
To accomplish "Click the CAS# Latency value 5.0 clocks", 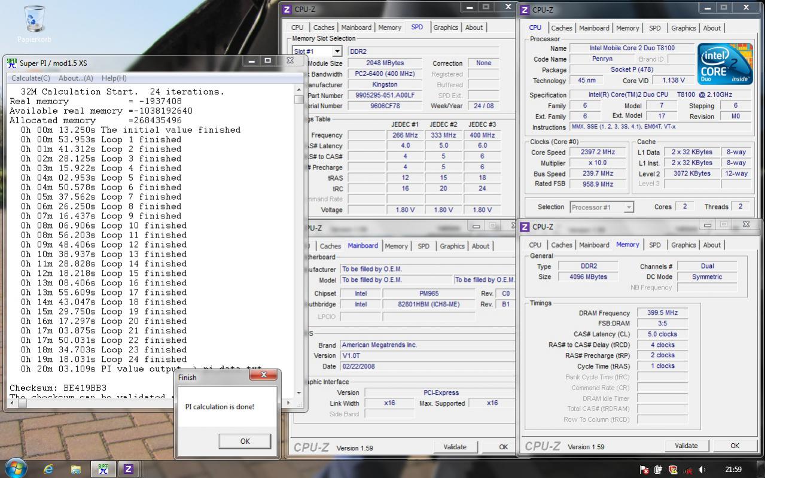I will (662, 334).
